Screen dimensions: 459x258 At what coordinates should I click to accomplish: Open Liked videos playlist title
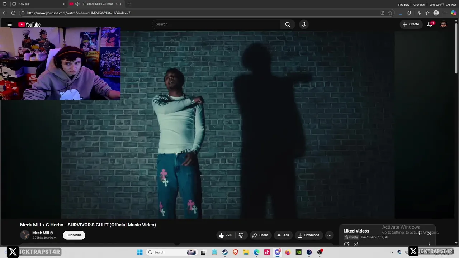(x=356, y=231)
